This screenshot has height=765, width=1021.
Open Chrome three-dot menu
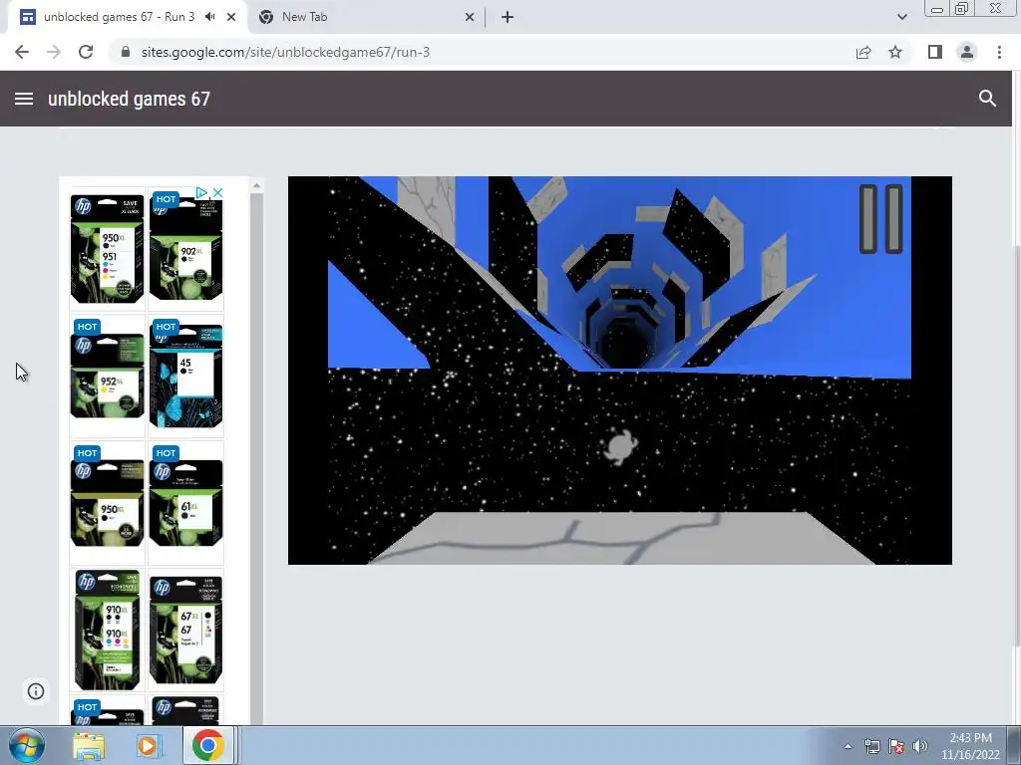click(999, 52)
